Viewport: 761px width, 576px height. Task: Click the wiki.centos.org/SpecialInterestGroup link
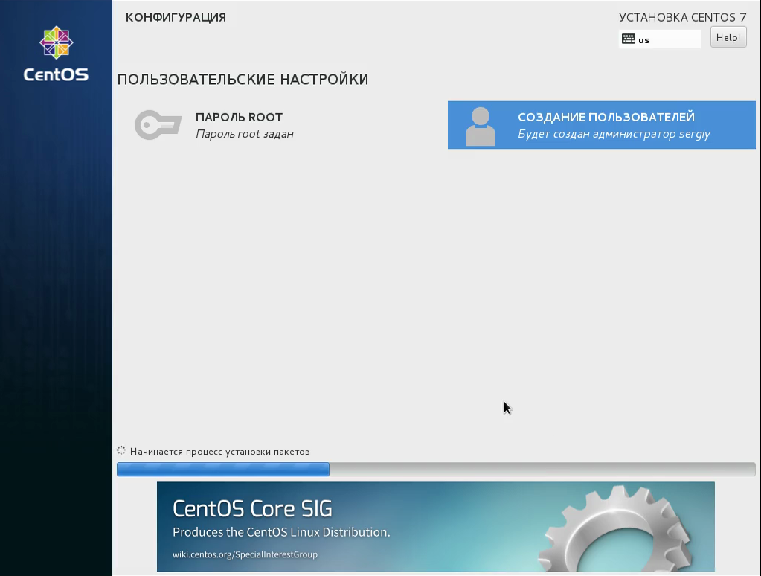pos(245,554)
